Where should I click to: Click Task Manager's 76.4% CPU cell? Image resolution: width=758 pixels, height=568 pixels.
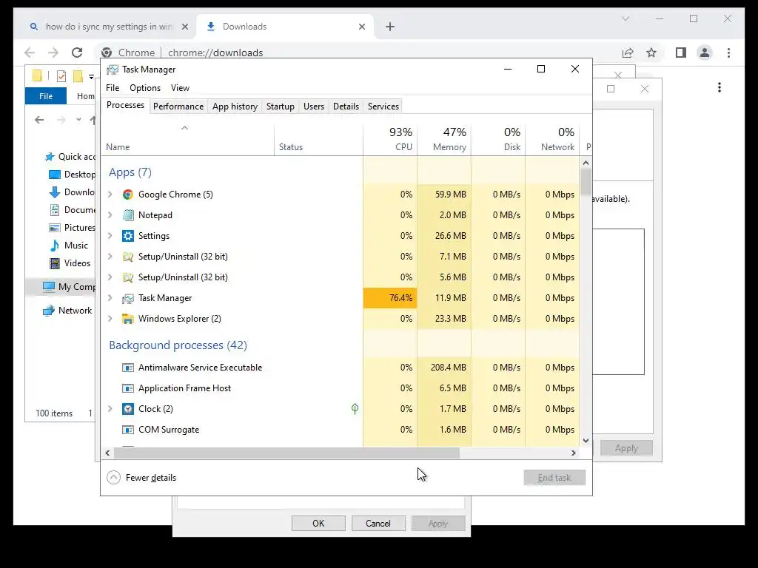390,298
